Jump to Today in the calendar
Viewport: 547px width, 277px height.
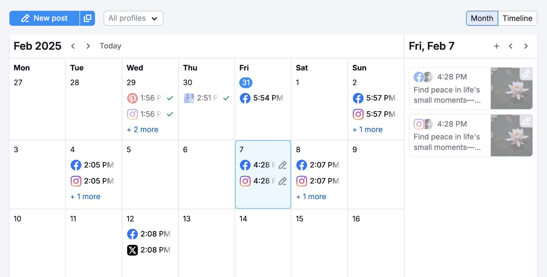click(x=110, y=46)
